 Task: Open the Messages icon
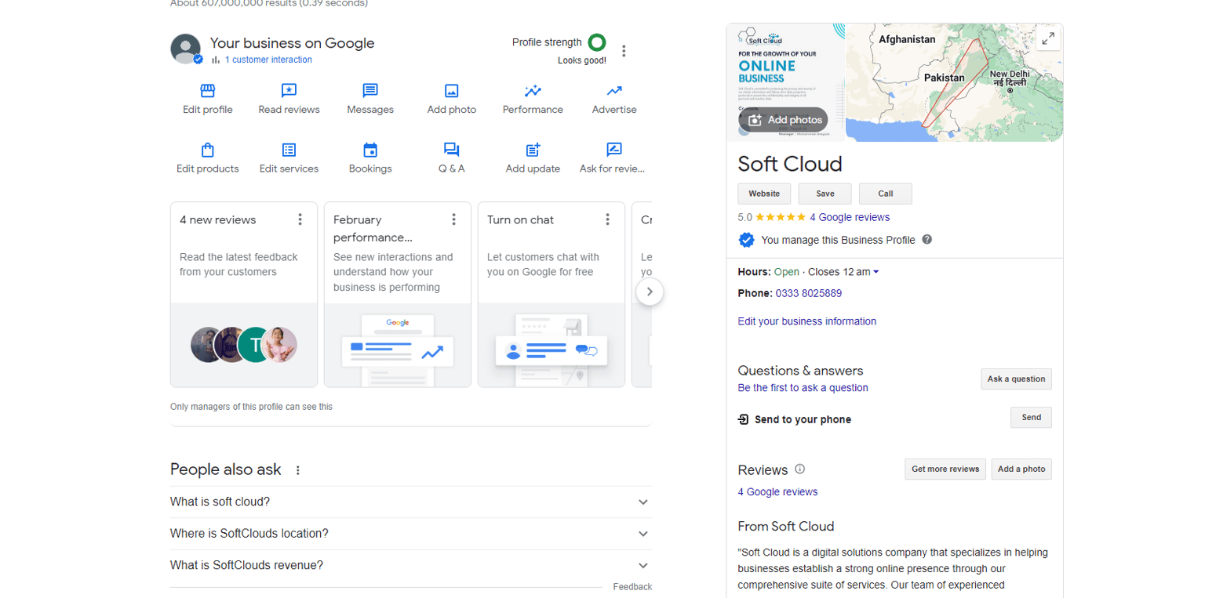coord(370,91)
